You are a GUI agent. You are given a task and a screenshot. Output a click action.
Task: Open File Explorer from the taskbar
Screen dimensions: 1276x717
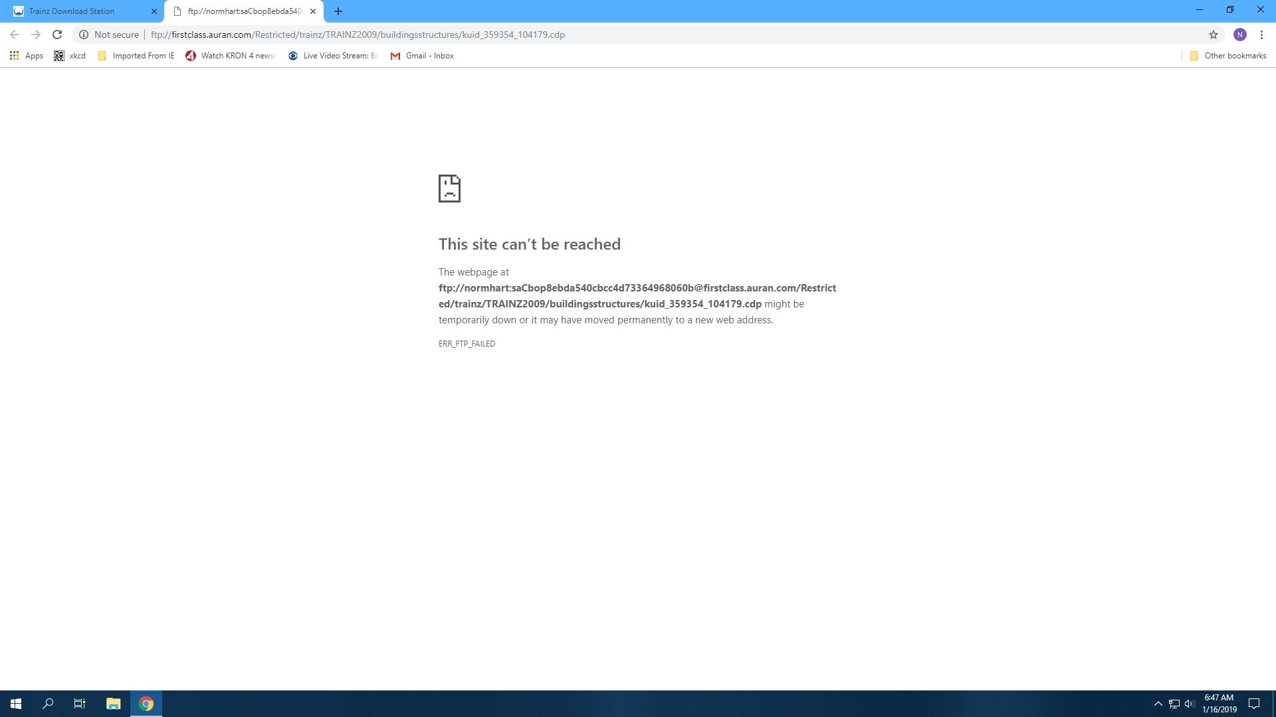[x=113, y=704]
